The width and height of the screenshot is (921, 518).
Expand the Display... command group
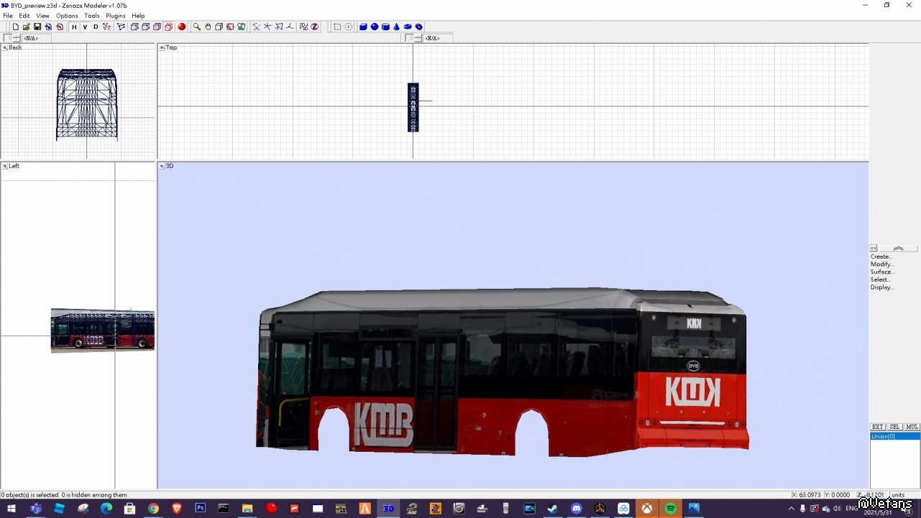tap(882, 287)
